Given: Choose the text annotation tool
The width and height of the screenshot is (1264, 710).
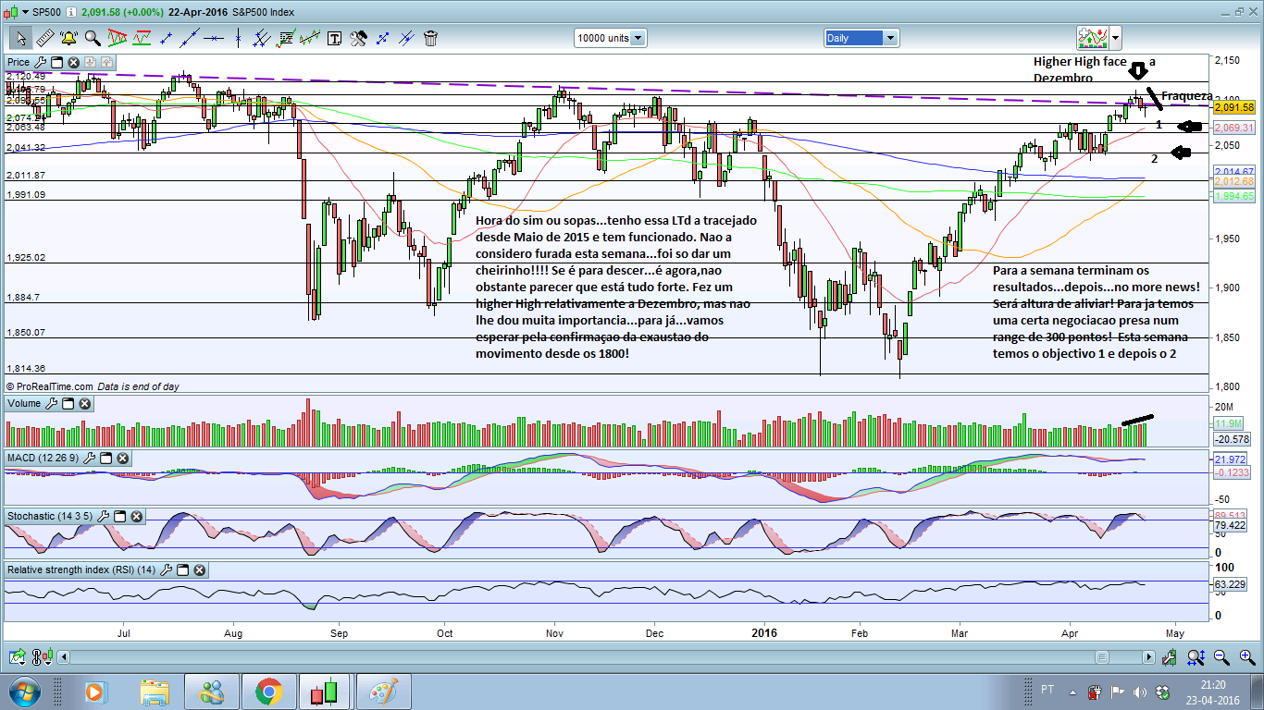Looking at the screenshot, I should (x=334, y=38).
